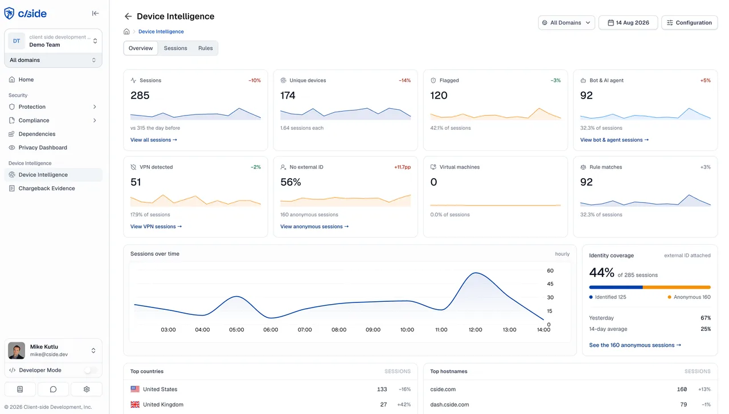
Task: Click the Compliance document icon
Action: click(x=12, y=121)
